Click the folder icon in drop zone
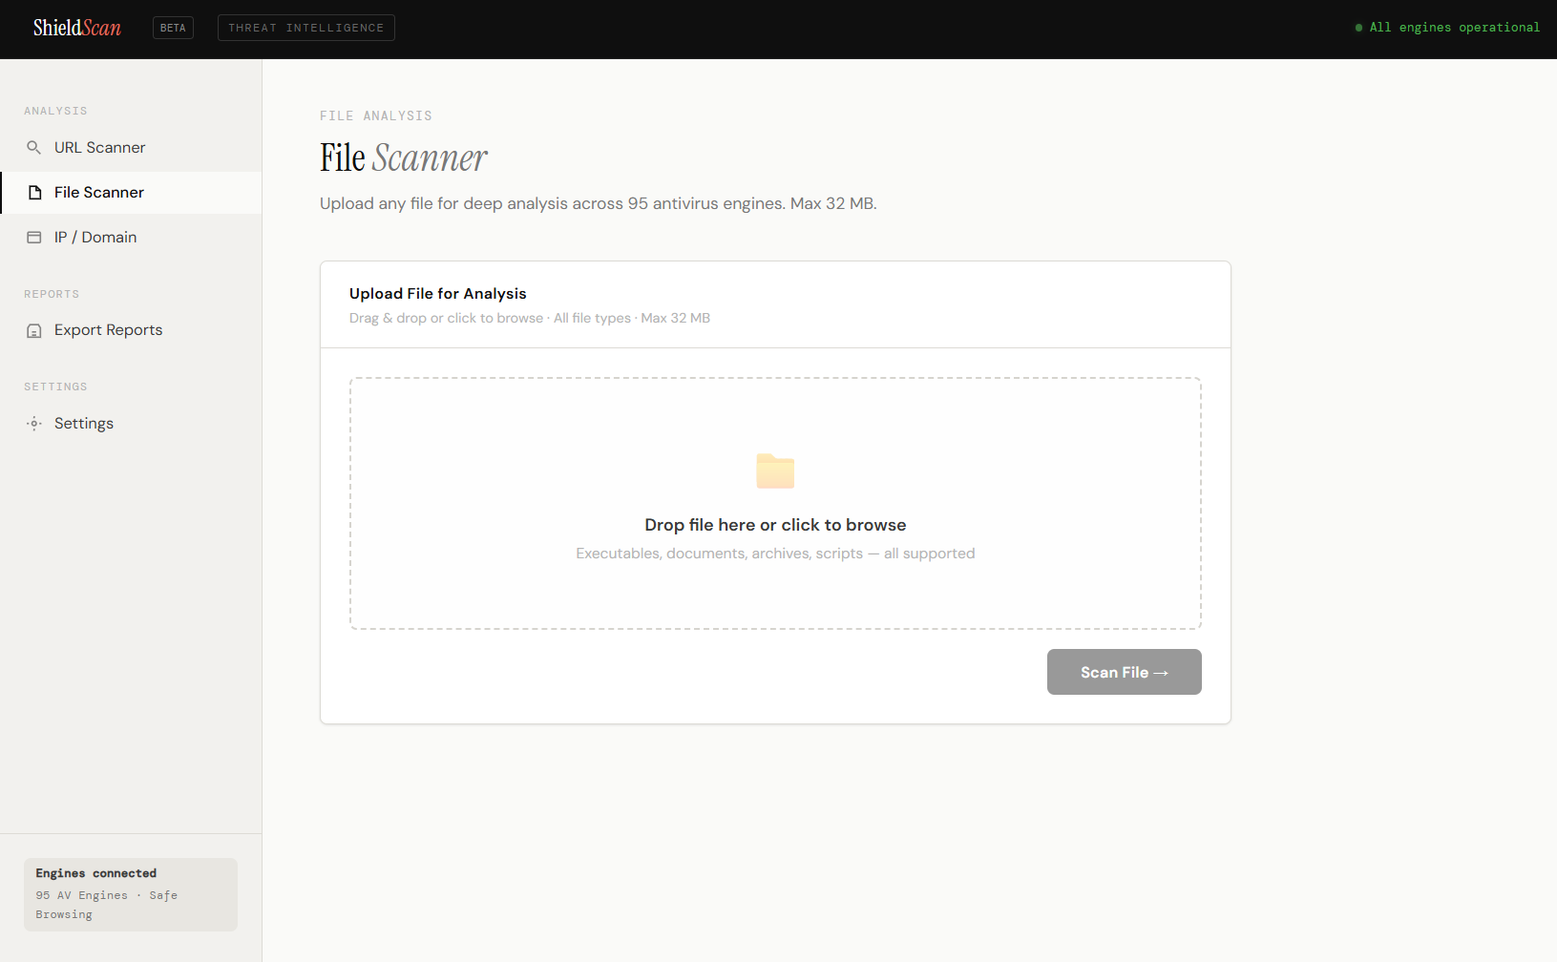The width and height of the screenshot is (1557, 962). (775, 471)
